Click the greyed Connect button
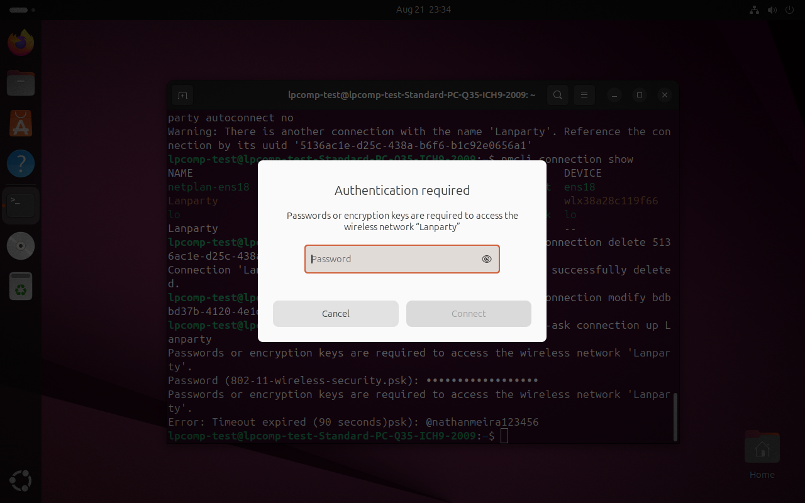Screen dimensions: 805x503 pyautogui.click(x=469, y=314)
